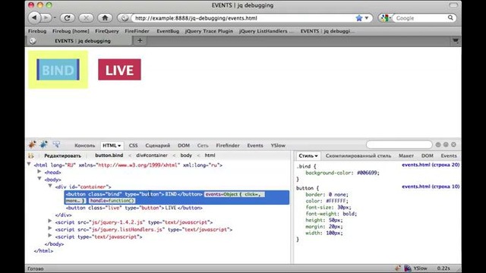Switch to the main Events panel tab
Image resolution: width=486 pixels, height=273 pixels.
255,146
